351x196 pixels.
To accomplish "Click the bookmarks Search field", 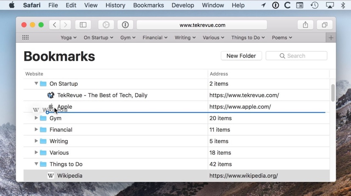I will (296, 56).
